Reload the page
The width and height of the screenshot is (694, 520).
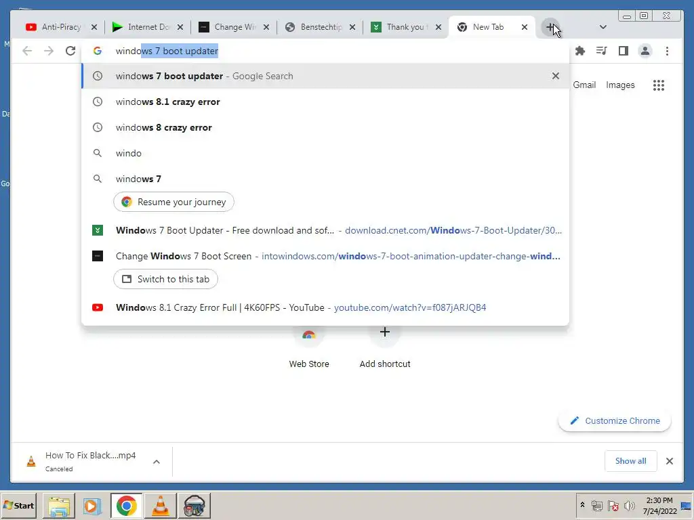coord(70,51)
